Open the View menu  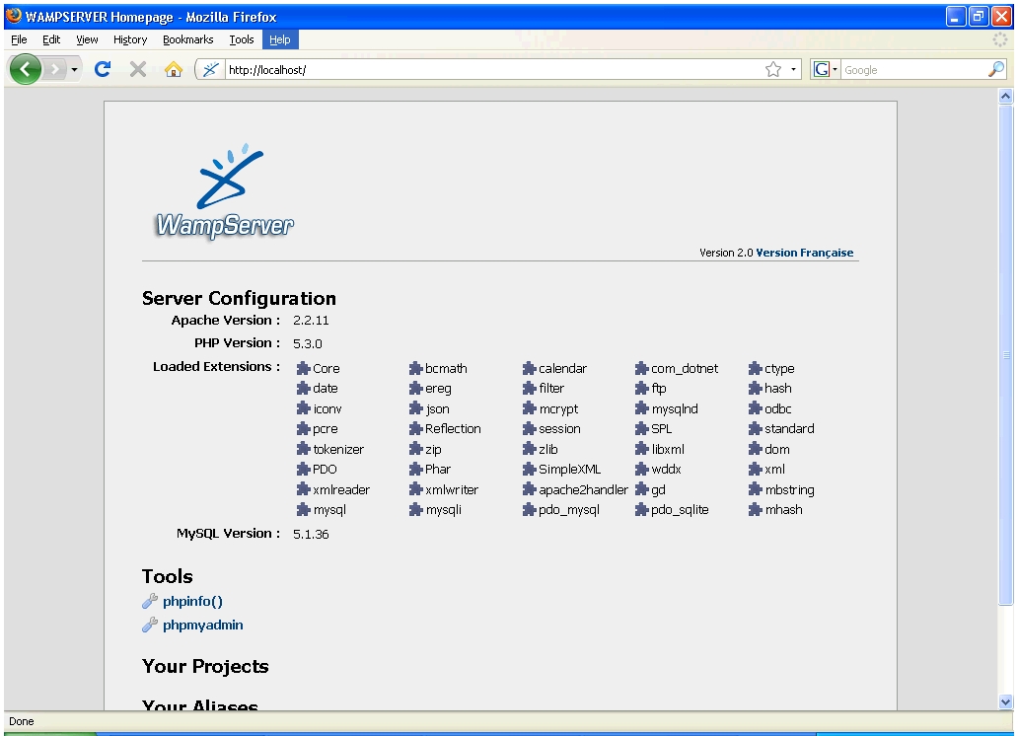tap(87, 39)
